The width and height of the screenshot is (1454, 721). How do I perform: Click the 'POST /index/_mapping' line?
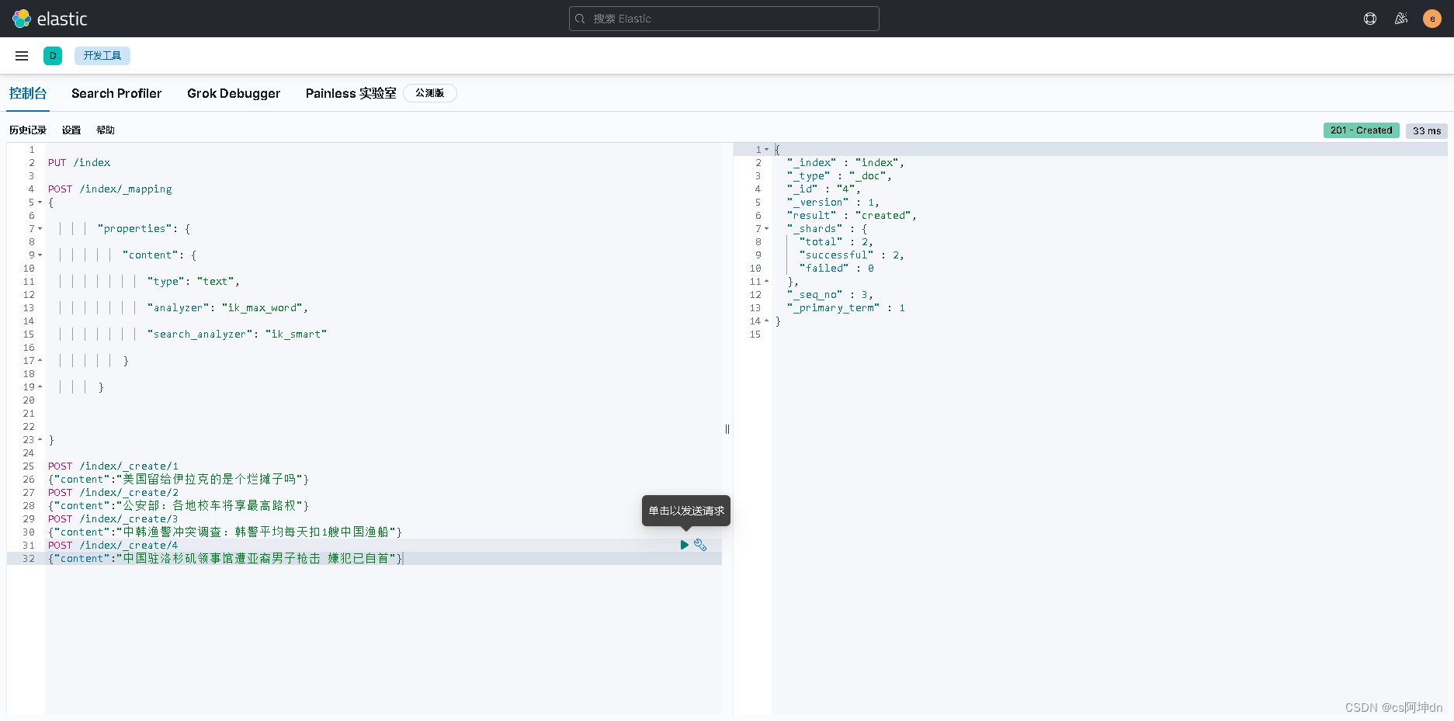pos(110,189)
